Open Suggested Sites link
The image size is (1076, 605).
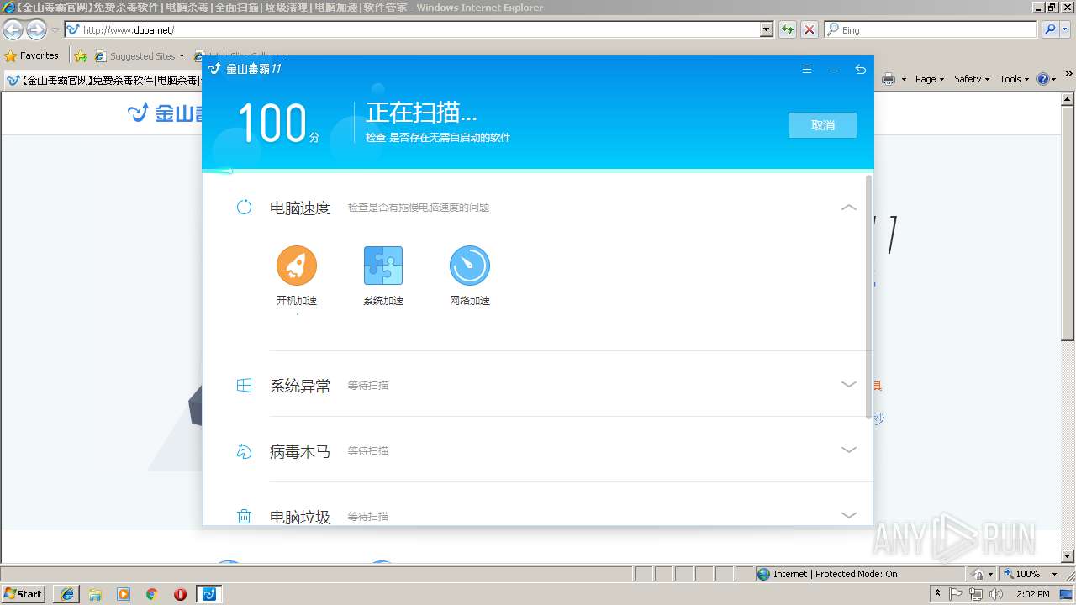139,56
